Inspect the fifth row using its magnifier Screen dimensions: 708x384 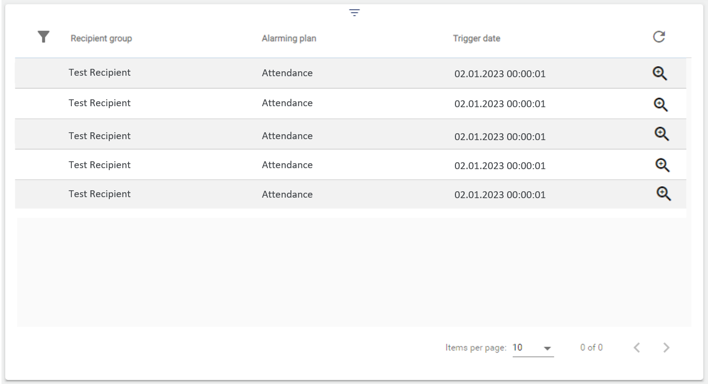click(664, 194)
